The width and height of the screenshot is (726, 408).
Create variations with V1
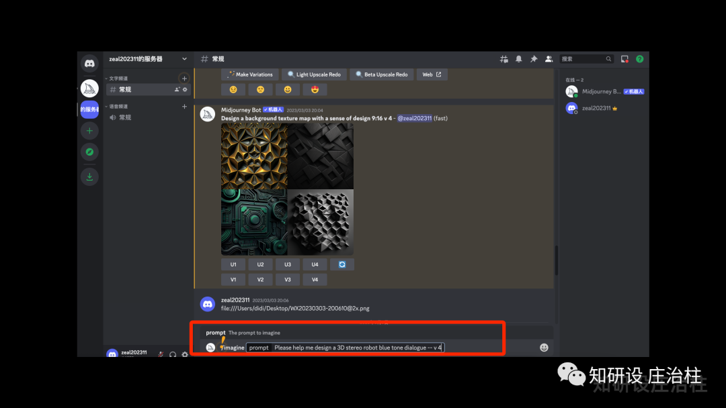click(x=233, y=280)
